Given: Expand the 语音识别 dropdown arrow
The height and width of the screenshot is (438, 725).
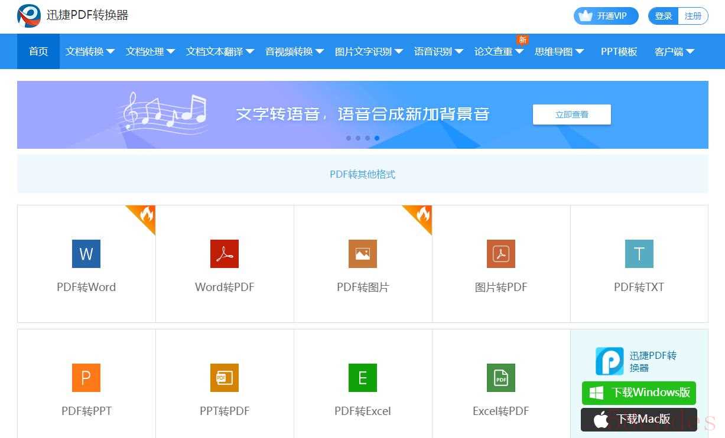Looking at the screenshot, I should 459,51.
